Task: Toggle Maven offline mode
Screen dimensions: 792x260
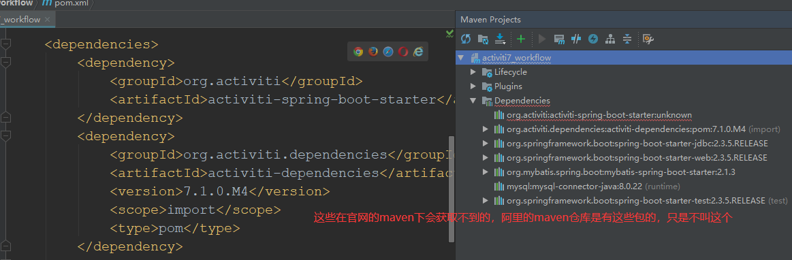Action: point(576,39)
